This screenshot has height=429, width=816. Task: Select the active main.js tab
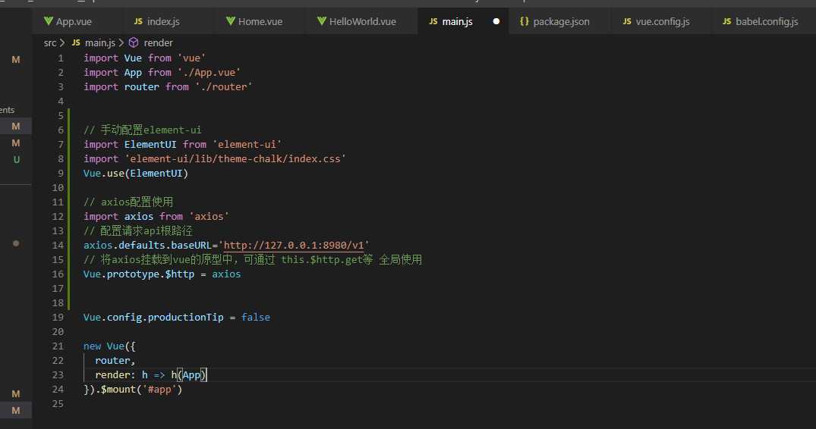point(457,21)
